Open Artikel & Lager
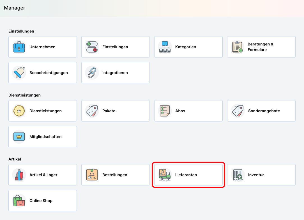Screen dimensions: 304x220 point(43,175)
